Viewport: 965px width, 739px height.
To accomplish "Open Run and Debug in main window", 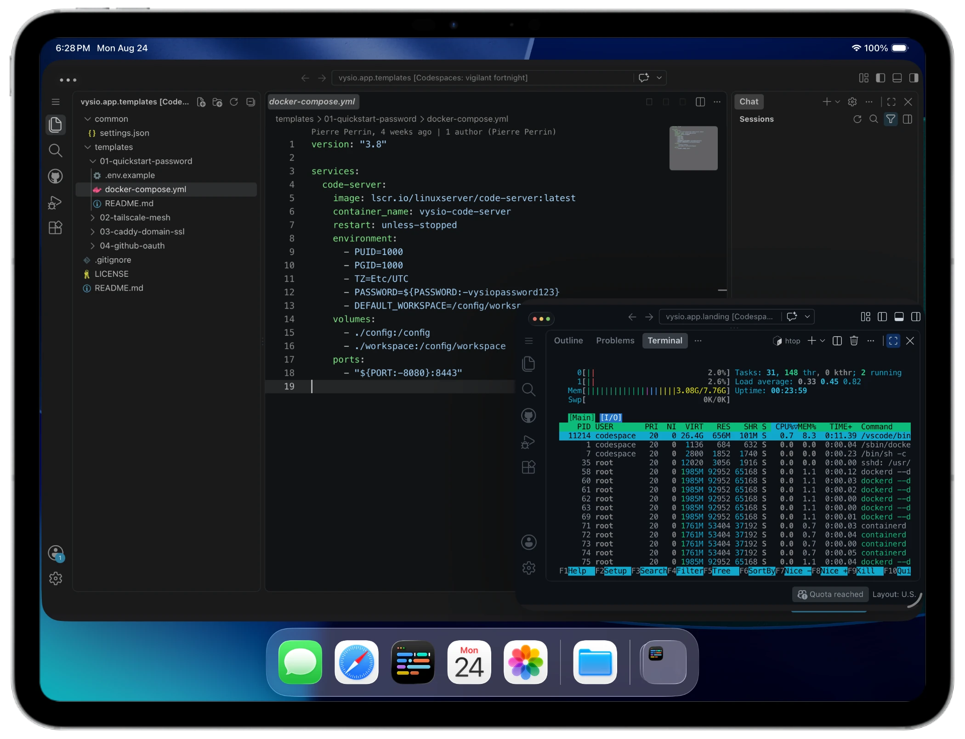I will [x=56, y=202].
